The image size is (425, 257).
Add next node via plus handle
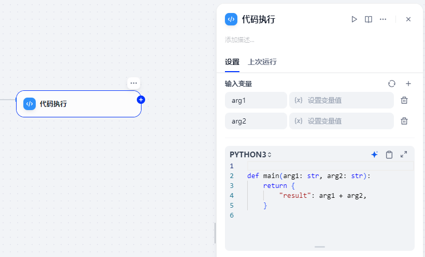point(141,100)
